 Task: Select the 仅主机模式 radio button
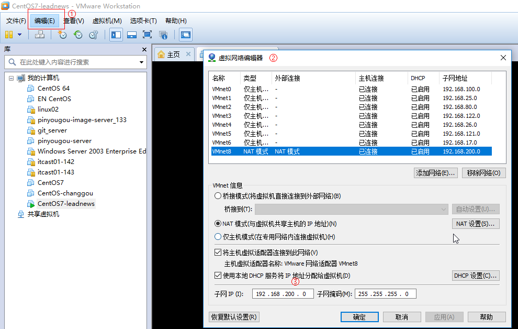coord(218,237)
